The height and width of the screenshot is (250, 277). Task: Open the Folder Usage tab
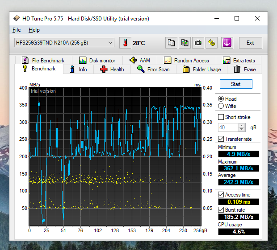pyautogui.click(x=202, y=70)
